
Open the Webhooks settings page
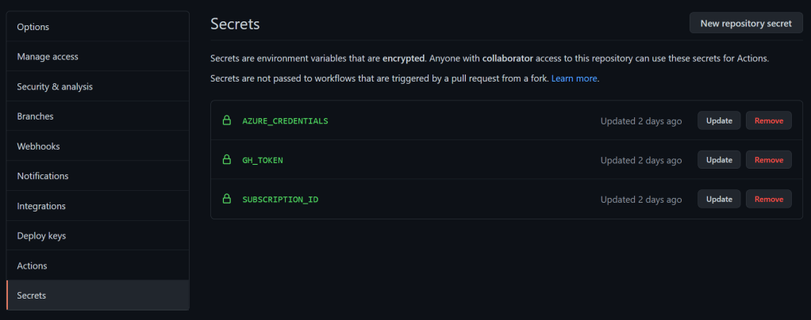[x=38, y=147]
